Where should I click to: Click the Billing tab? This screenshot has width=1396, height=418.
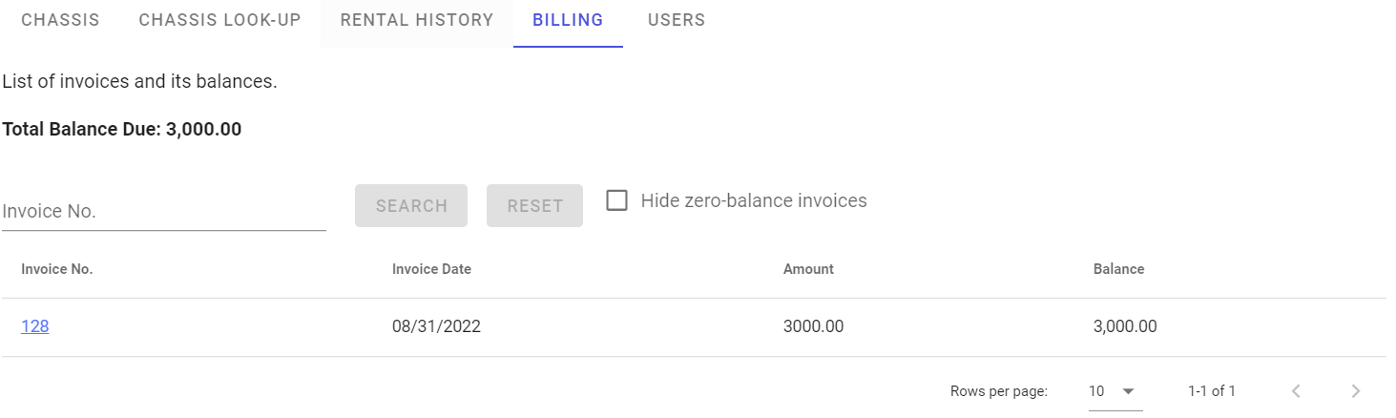pos(568,20)
